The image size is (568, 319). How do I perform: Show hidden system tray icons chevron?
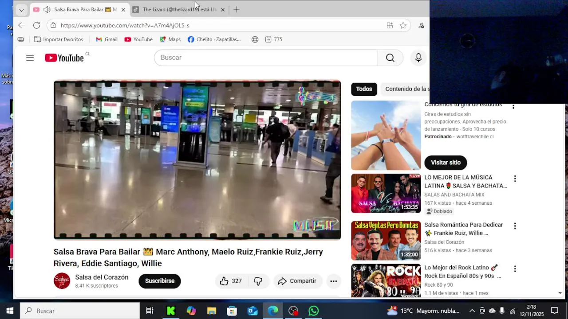tap(472, 311)
